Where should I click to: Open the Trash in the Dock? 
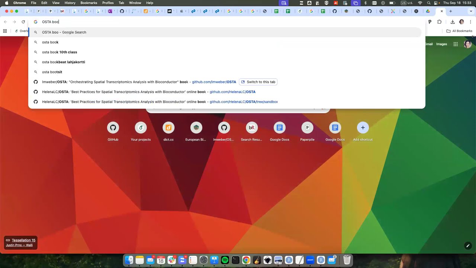pyautogui.click(x=347, y=260)
